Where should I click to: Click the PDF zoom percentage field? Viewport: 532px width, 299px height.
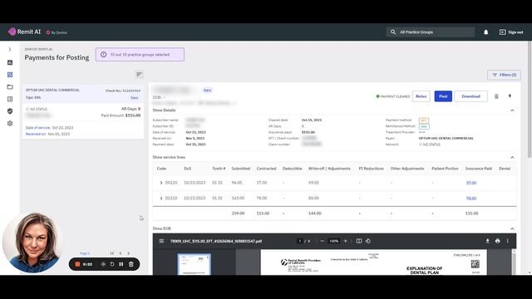point(334,241)
